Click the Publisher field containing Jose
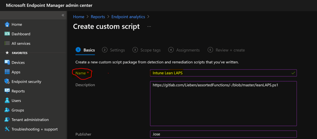 click(x=224, y=134)
